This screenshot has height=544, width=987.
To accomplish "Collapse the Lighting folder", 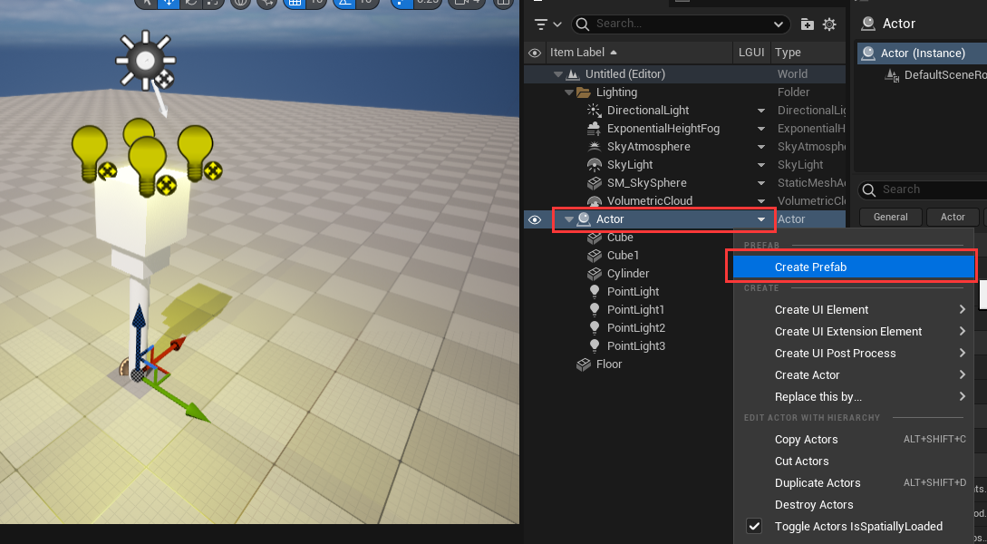I will click(x=569, y=92).
